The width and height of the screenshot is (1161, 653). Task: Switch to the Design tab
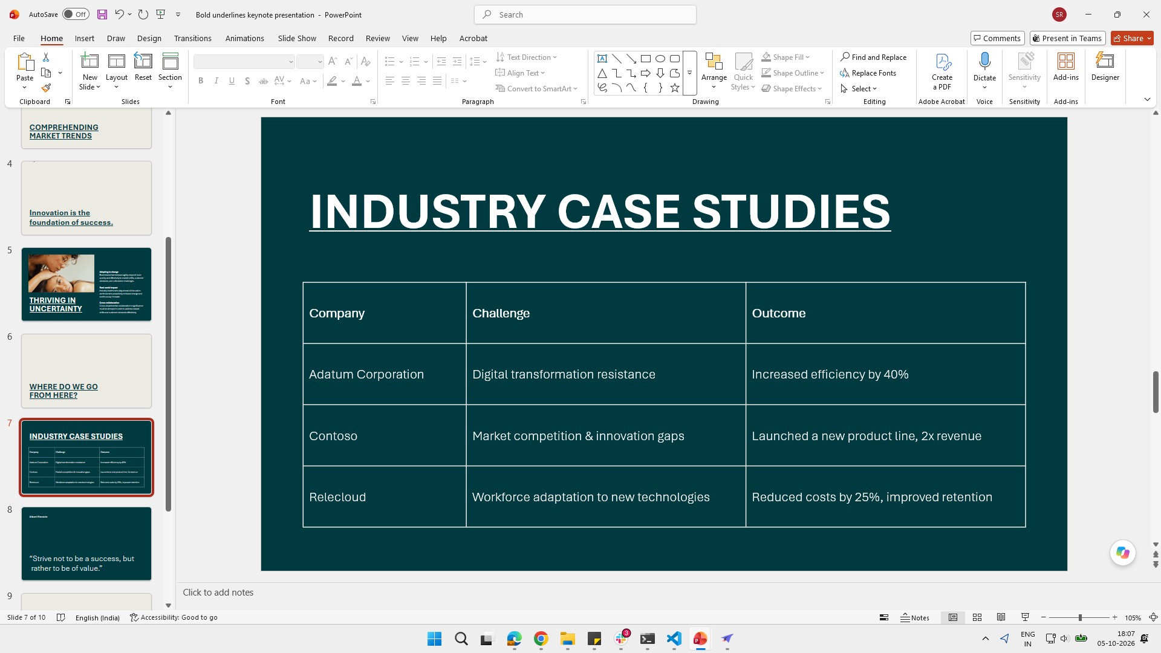coord(149,38)
